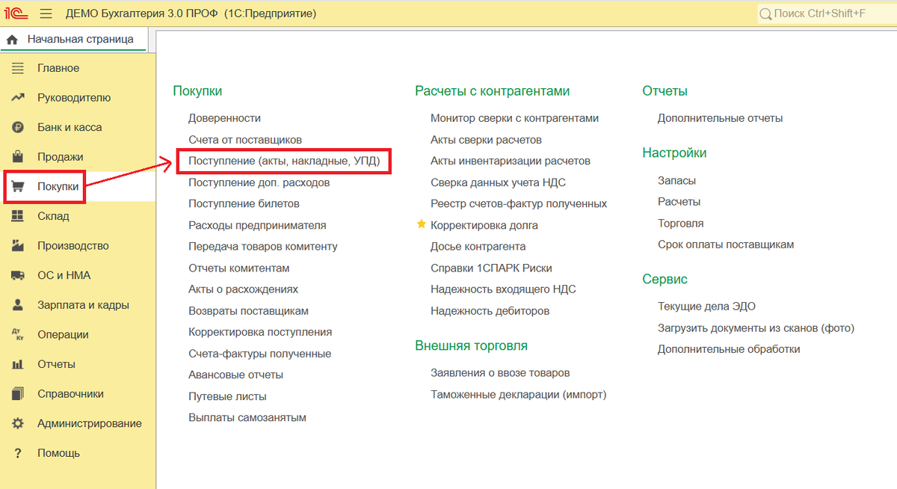Open Монитор сверки с контрагентами
This screenshot has height=489, width=897.
[514, 118]
